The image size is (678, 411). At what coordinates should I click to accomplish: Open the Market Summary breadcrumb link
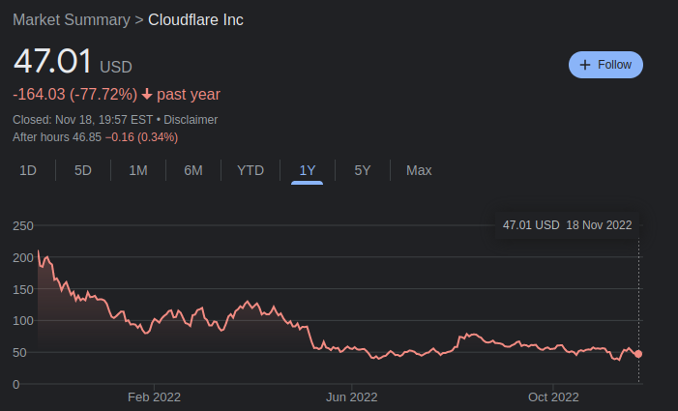point(72,20)
